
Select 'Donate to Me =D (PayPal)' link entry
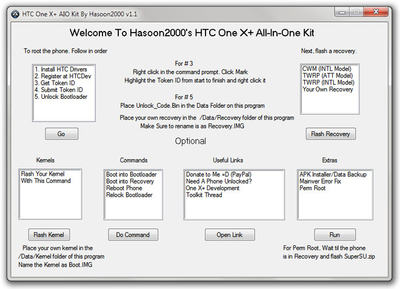click(x=219, y=174)
